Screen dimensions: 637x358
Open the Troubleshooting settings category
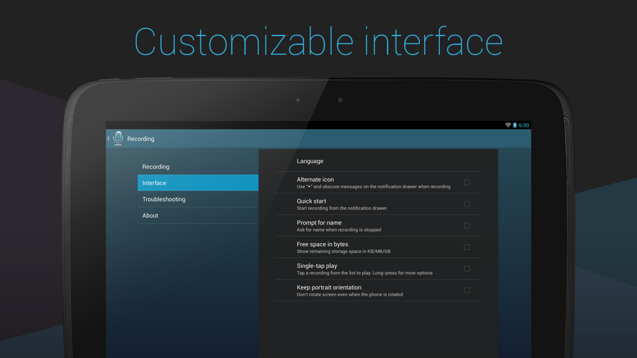click(x=198, y=200)
